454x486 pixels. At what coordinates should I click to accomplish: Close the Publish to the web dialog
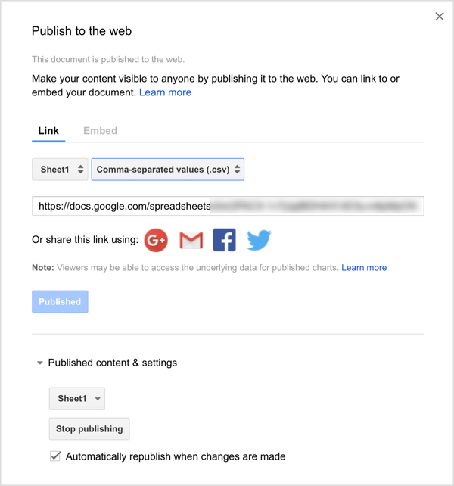(x=440, y=17)
